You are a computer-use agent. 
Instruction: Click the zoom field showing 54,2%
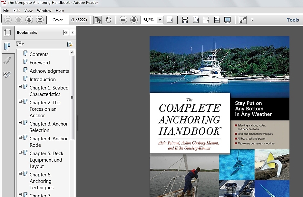148,20
